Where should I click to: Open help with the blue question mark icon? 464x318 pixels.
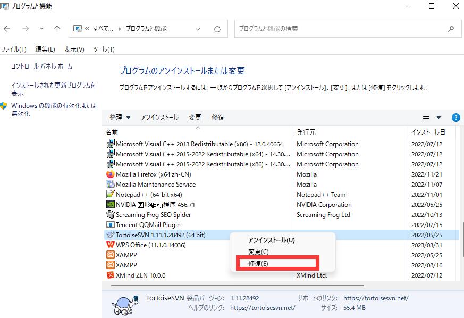[x=456, y=118]
